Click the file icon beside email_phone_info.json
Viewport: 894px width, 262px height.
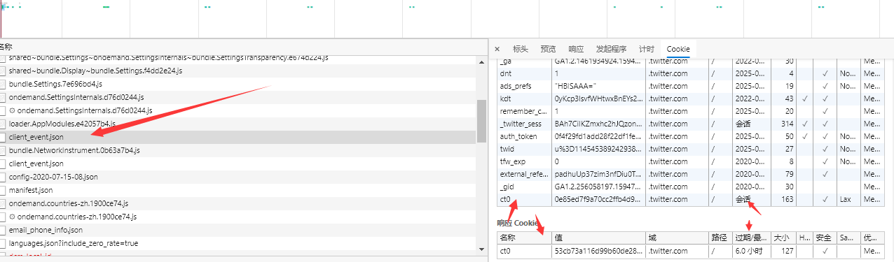(2, 230)
